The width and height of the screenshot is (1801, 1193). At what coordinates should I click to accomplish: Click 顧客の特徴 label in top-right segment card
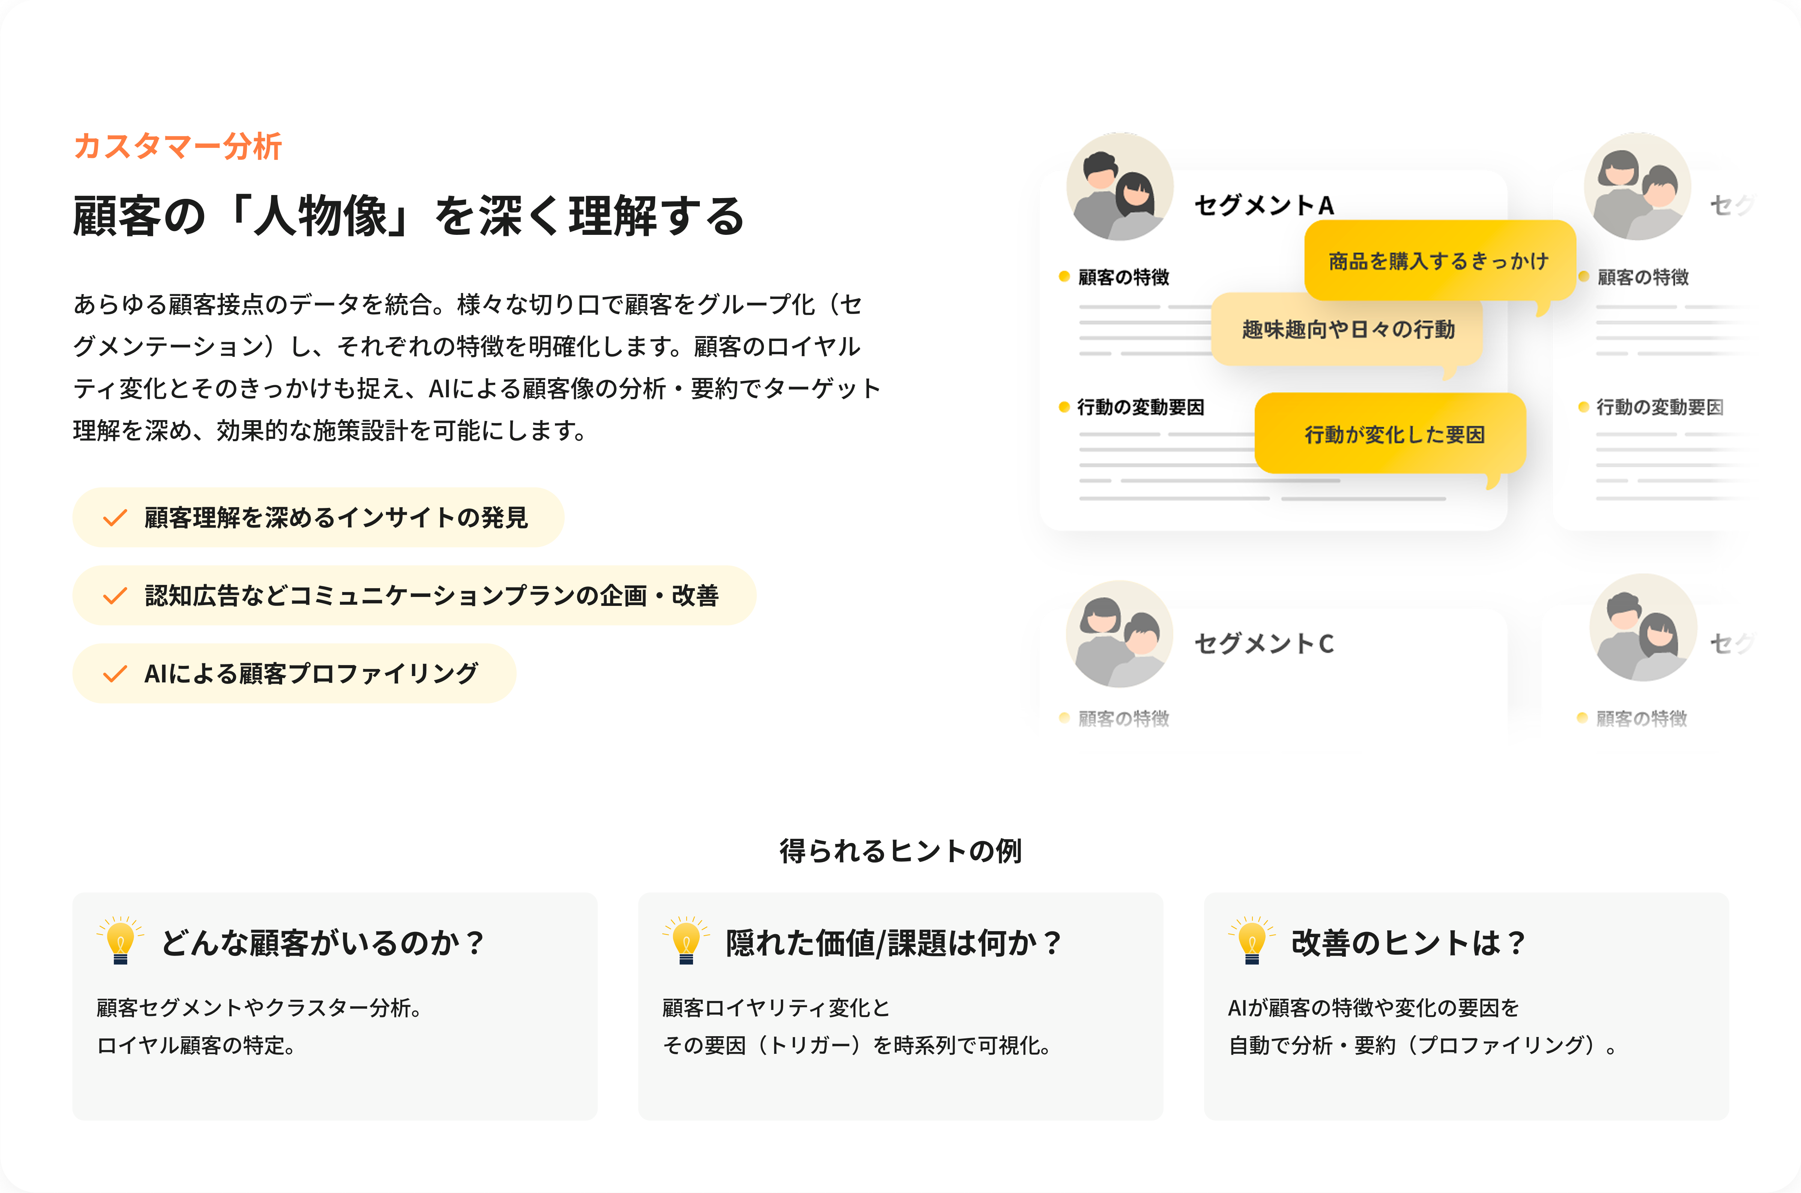(x=1643, y=277)
